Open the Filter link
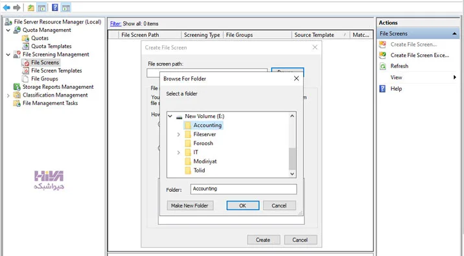Screen dimensions: 464x256 coord(115,24)
